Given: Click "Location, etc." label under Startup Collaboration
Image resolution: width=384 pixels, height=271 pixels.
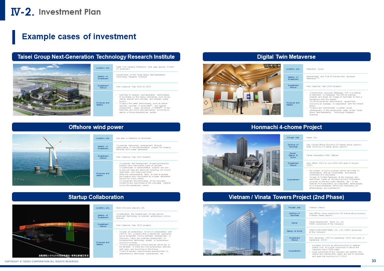Looking at the screenshot, I should [x=103, y=208].
